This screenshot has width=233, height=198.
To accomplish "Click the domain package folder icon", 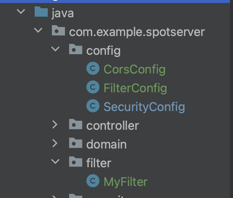I will coord(75,144).
